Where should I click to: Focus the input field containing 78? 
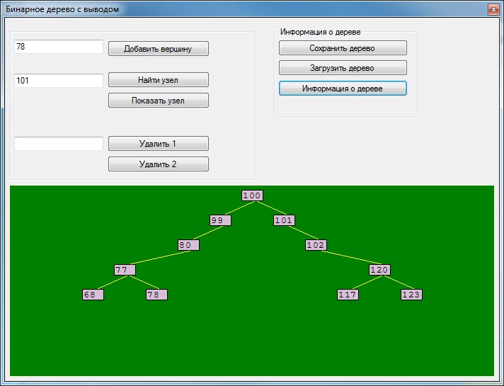click(x=59, y=47)
